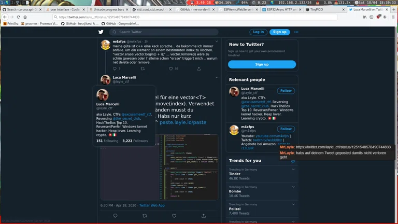The width and height of the screenshot is (398, 224).
Task: Click the Search Twitter field
Action: 166,32
